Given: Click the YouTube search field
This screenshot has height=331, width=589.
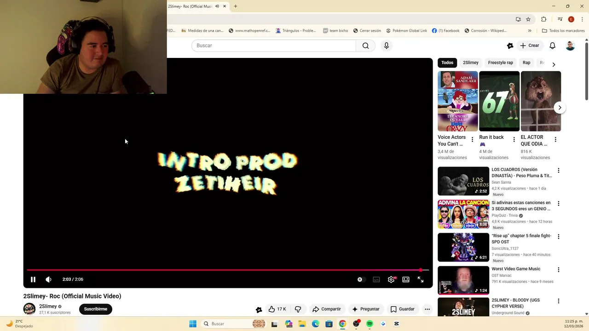Looking at the screenshot, I should point(274,46).
